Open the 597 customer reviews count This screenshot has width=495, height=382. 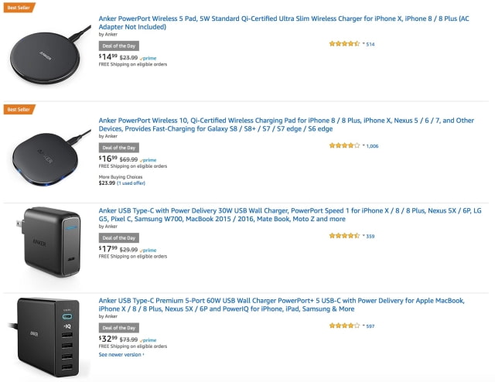tap(370, 326)
